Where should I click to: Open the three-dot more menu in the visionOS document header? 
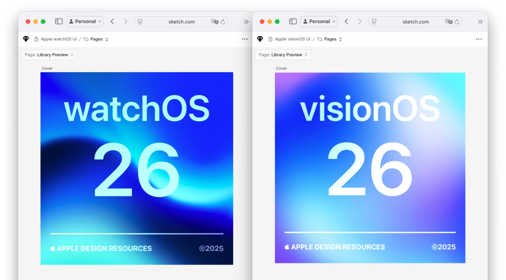pyautogui.click(x=479, y=39)
